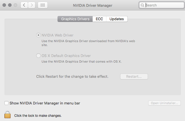Click the 'Click the lock to make changes' text

38,115
